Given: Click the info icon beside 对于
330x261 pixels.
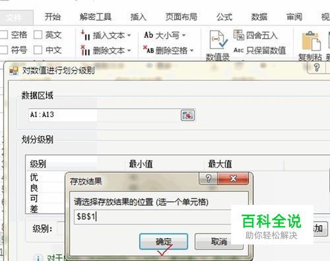Looking at the screenshot, I should click(x=38, y=258).
